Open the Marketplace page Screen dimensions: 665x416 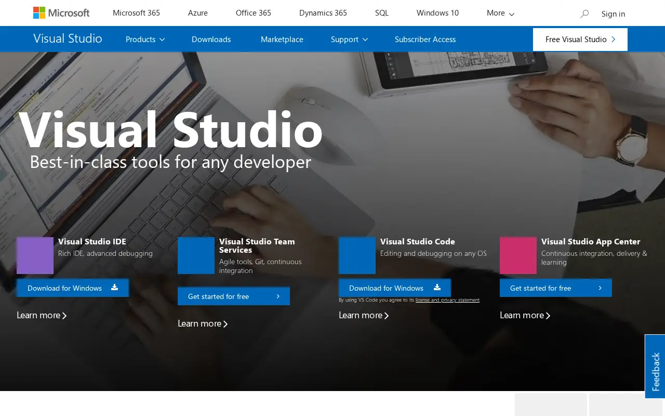(282, 40)
